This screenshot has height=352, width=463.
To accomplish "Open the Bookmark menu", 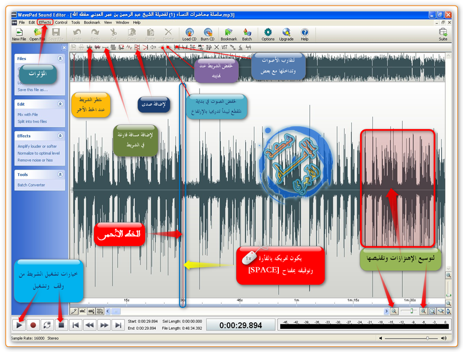I will point(92,23).
